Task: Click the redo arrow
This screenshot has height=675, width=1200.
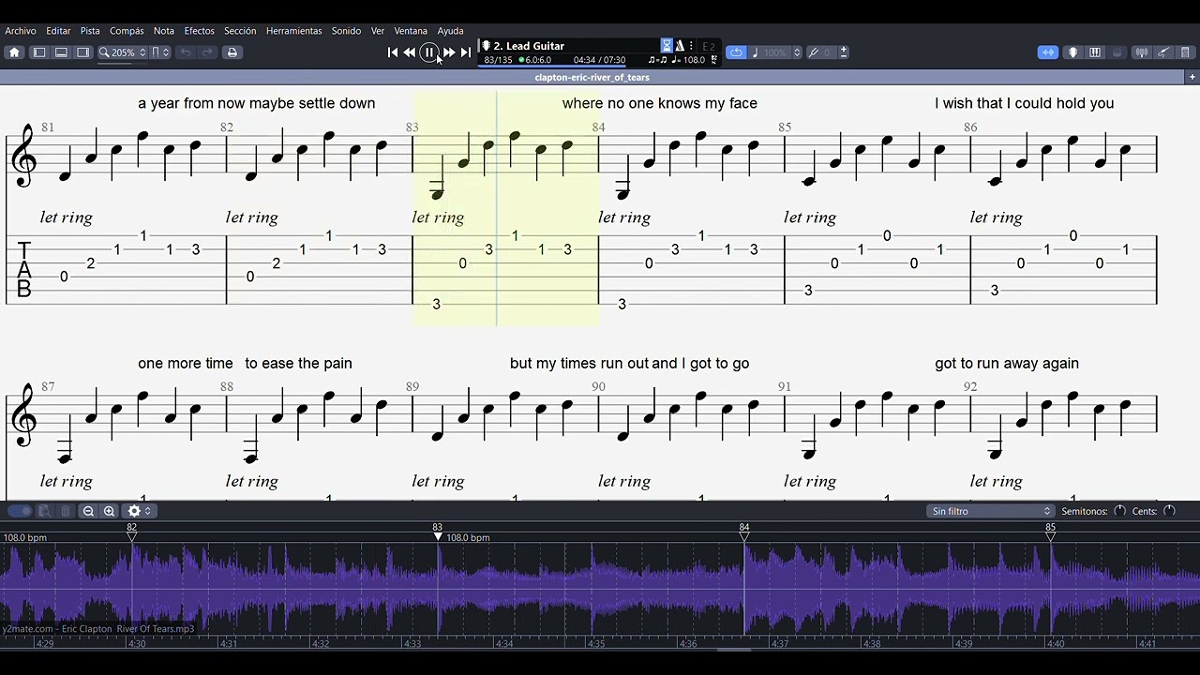Action: [x=207, y=52]
